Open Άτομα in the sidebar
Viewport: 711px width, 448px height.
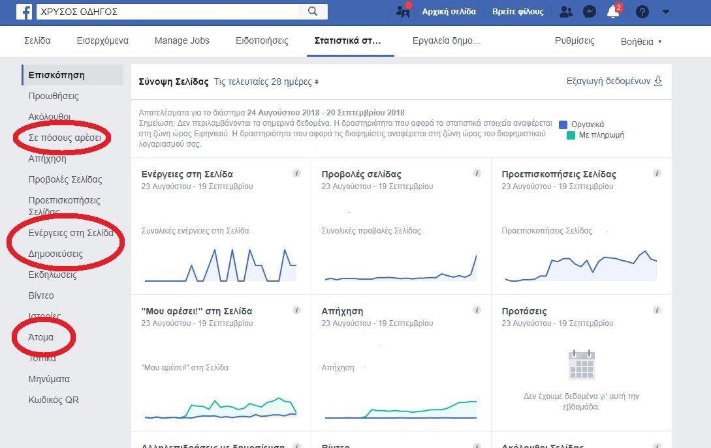coord(41,337)
